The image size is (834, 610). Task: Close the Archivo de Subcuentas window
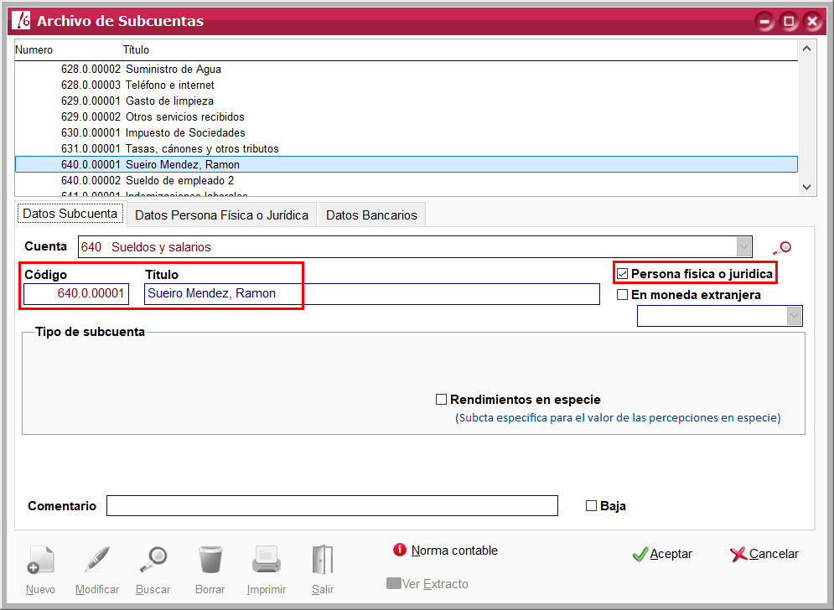click(812, 21)
